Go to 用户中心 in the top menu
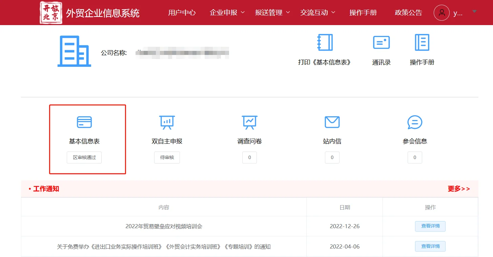493x257 pixels. click(182, 12)
